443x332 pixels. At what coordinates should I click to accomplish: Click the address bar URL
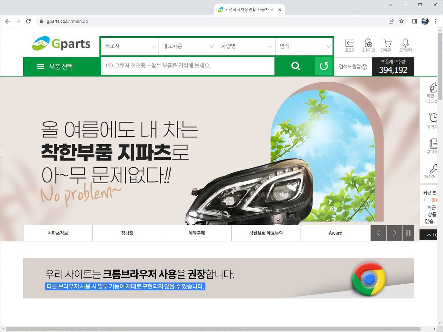pyautogui.click(x=67, y=21)
